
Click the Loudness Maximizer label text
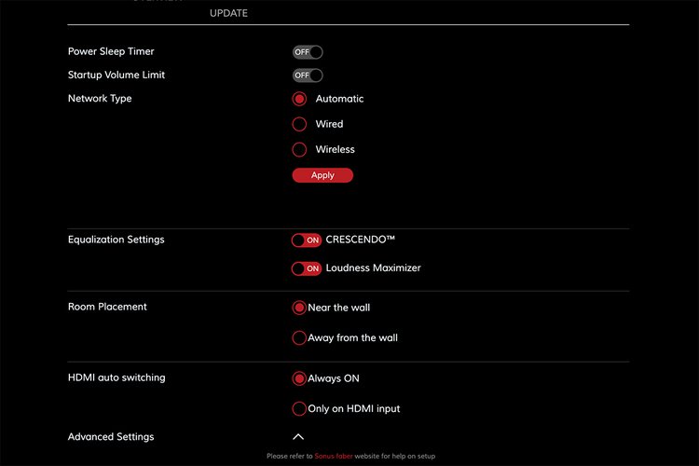[373, 268]
